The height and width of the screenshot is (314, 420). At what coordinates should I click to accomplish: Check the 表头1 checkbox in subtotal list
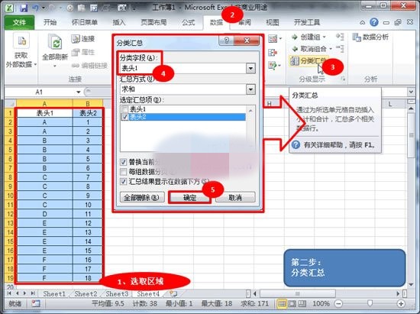click(x=124, y=109)
